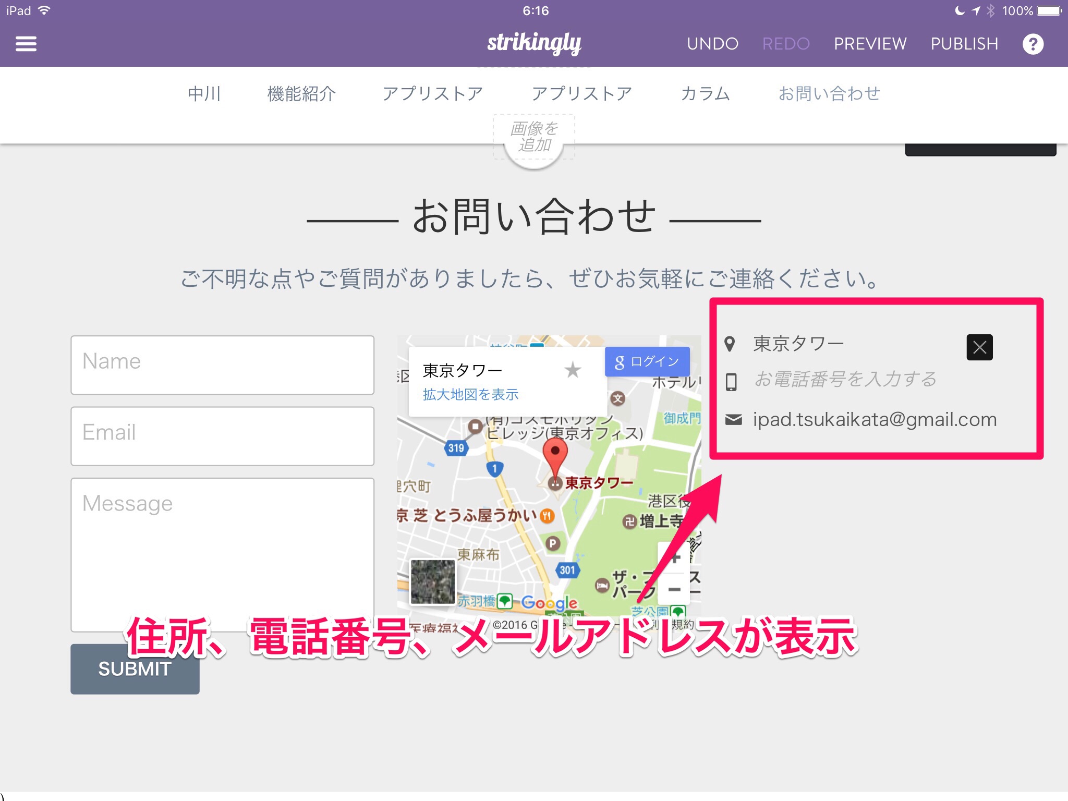Click the envelope email icon
Image resolution: width=1068 pixels, height=801 pixels.
point(733,419)
